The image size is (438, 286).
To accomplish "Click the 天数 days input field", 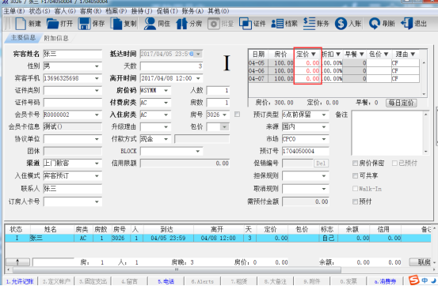I will (172, 66).
